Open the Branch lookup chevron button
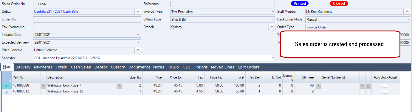 coord(272,27)
